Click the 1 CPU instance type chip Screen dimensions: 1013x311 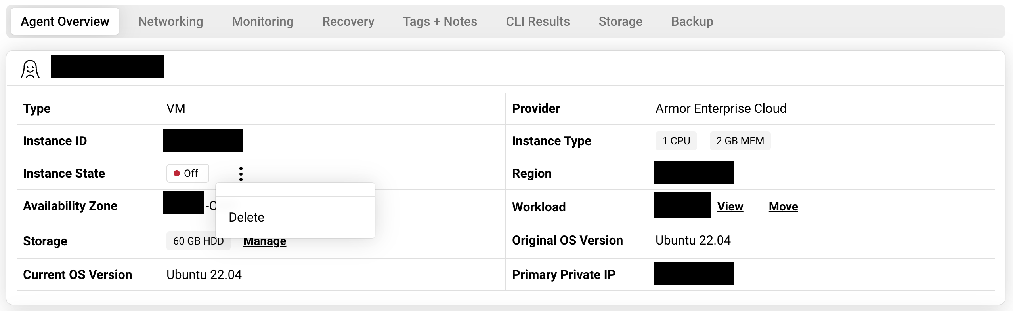click(x=676, y=141)
